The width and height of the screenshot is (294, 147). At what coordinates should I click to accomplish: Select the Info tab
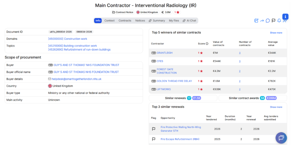(x=98, y=21)
